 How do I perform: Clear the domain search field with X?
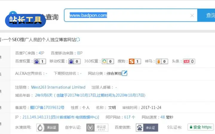tap(192, 15)
